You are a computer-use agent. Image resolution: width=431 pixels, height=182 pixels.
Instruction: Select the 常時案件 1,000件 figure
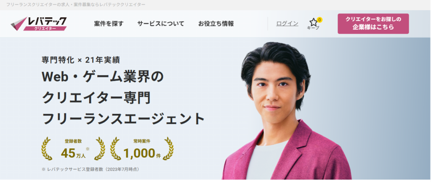pyautogui.click(x=142, y=148)
